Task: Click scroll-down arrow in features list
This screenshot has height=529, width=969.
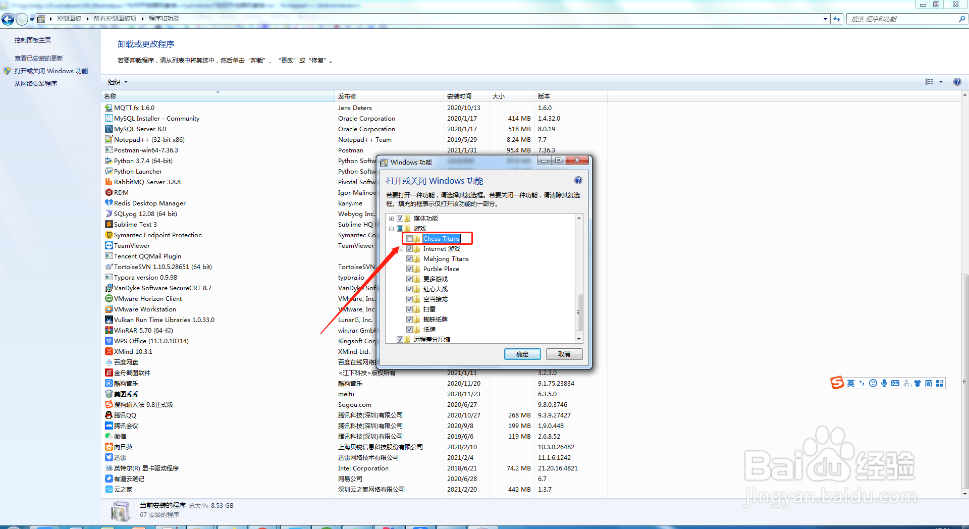Action: click(x=579, y=339)
